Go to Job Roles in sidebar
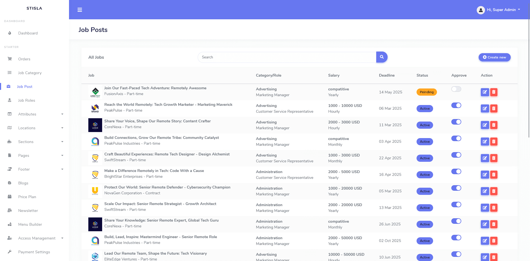This screenshot has width=530, height=261. coord(26,100)
